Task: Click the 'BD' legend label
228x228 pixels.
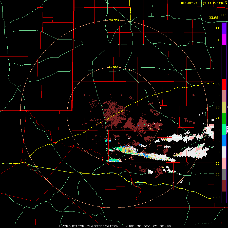Action: coord(217,107)
